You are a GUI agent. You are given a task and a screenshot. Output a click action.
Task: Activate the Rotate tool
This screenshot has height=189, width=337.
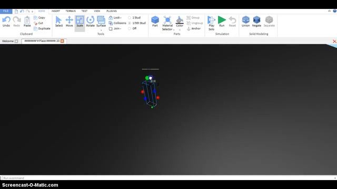click(90, 22)
